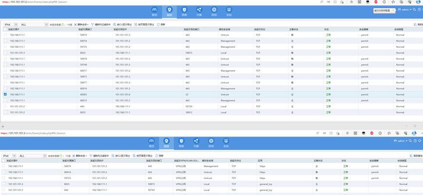Open 策略 policy in the 101.101.101.2 window
The image size is (423, 195).
[184, 12]
